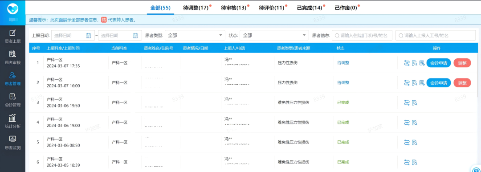Open 会诊管理 in the sidebar
The height and width of the screenshot is (172, 481).
coord(12,100)
